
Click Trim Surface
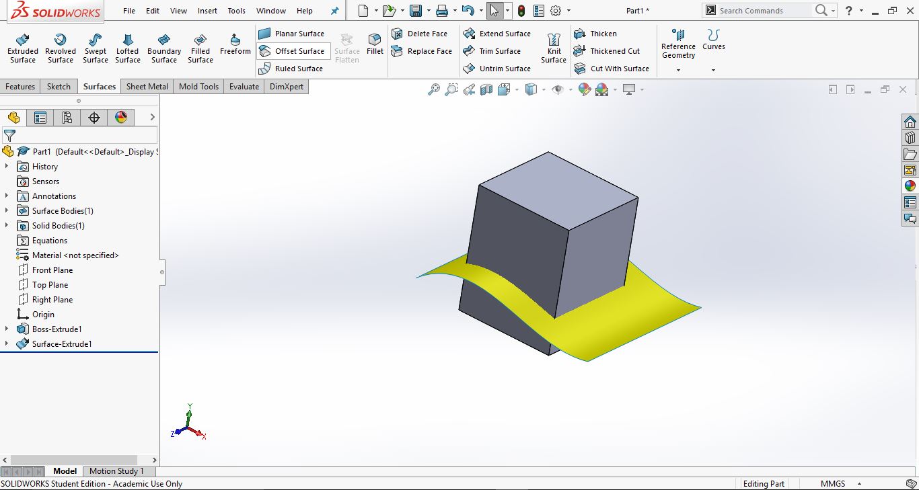[492, 51]
